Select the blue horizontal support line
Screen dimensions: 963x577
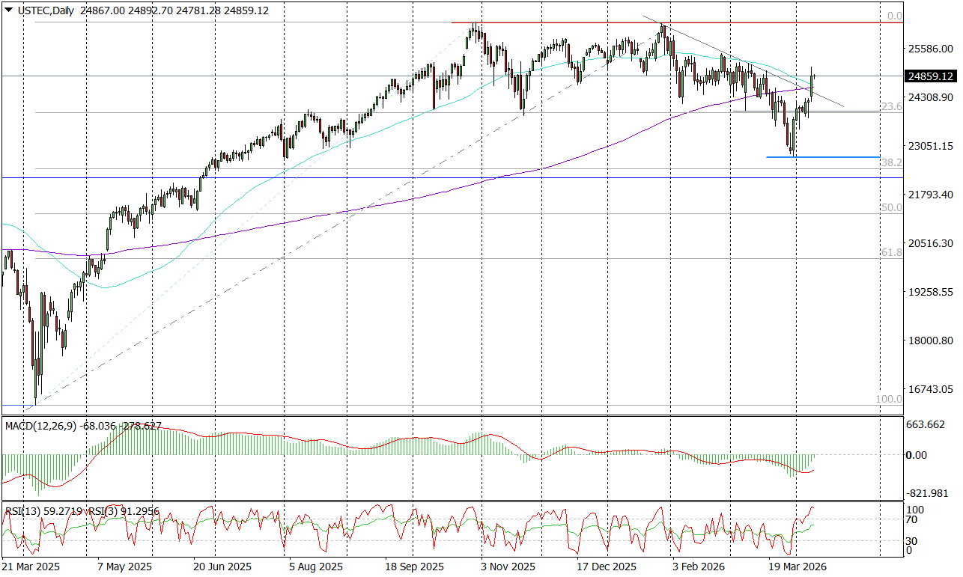click(x=824, y=157)
